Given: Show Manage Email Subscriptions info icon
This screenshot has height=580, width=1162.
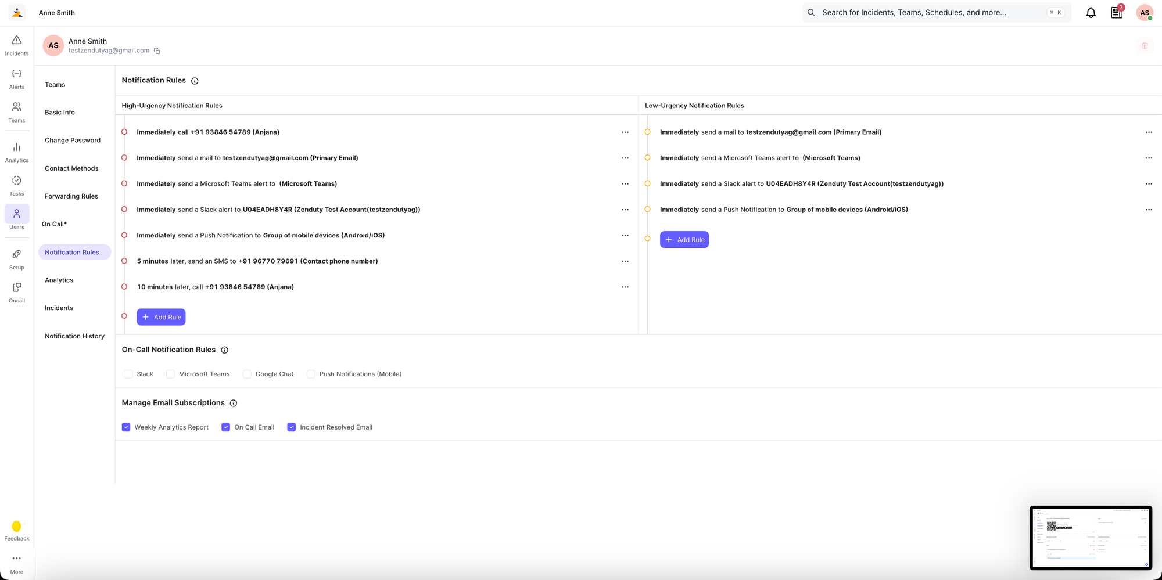Looking at the screenshot, I should click(x=234, y=403).
